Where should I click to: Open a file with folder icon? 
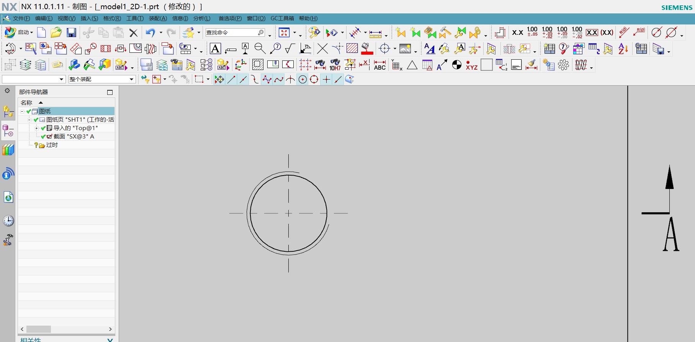click(x=56, y=33)
